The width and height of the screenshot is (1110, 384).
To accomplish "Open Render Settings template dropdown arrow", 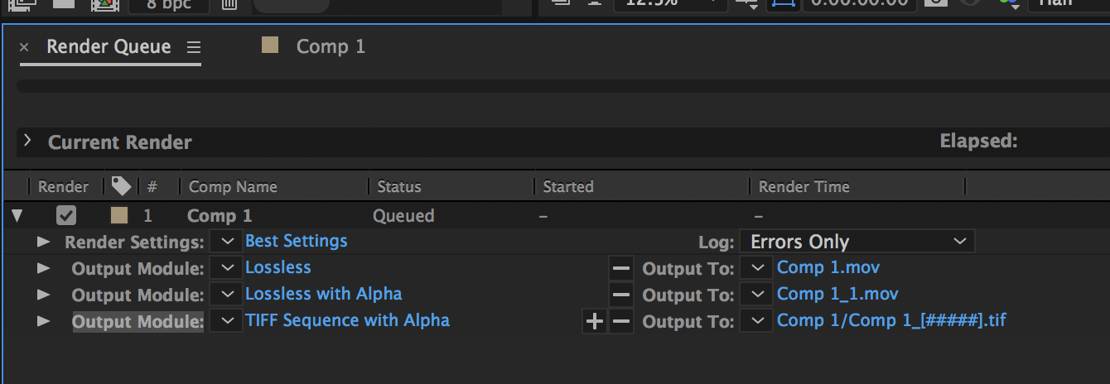I will [x=226, y=242].
